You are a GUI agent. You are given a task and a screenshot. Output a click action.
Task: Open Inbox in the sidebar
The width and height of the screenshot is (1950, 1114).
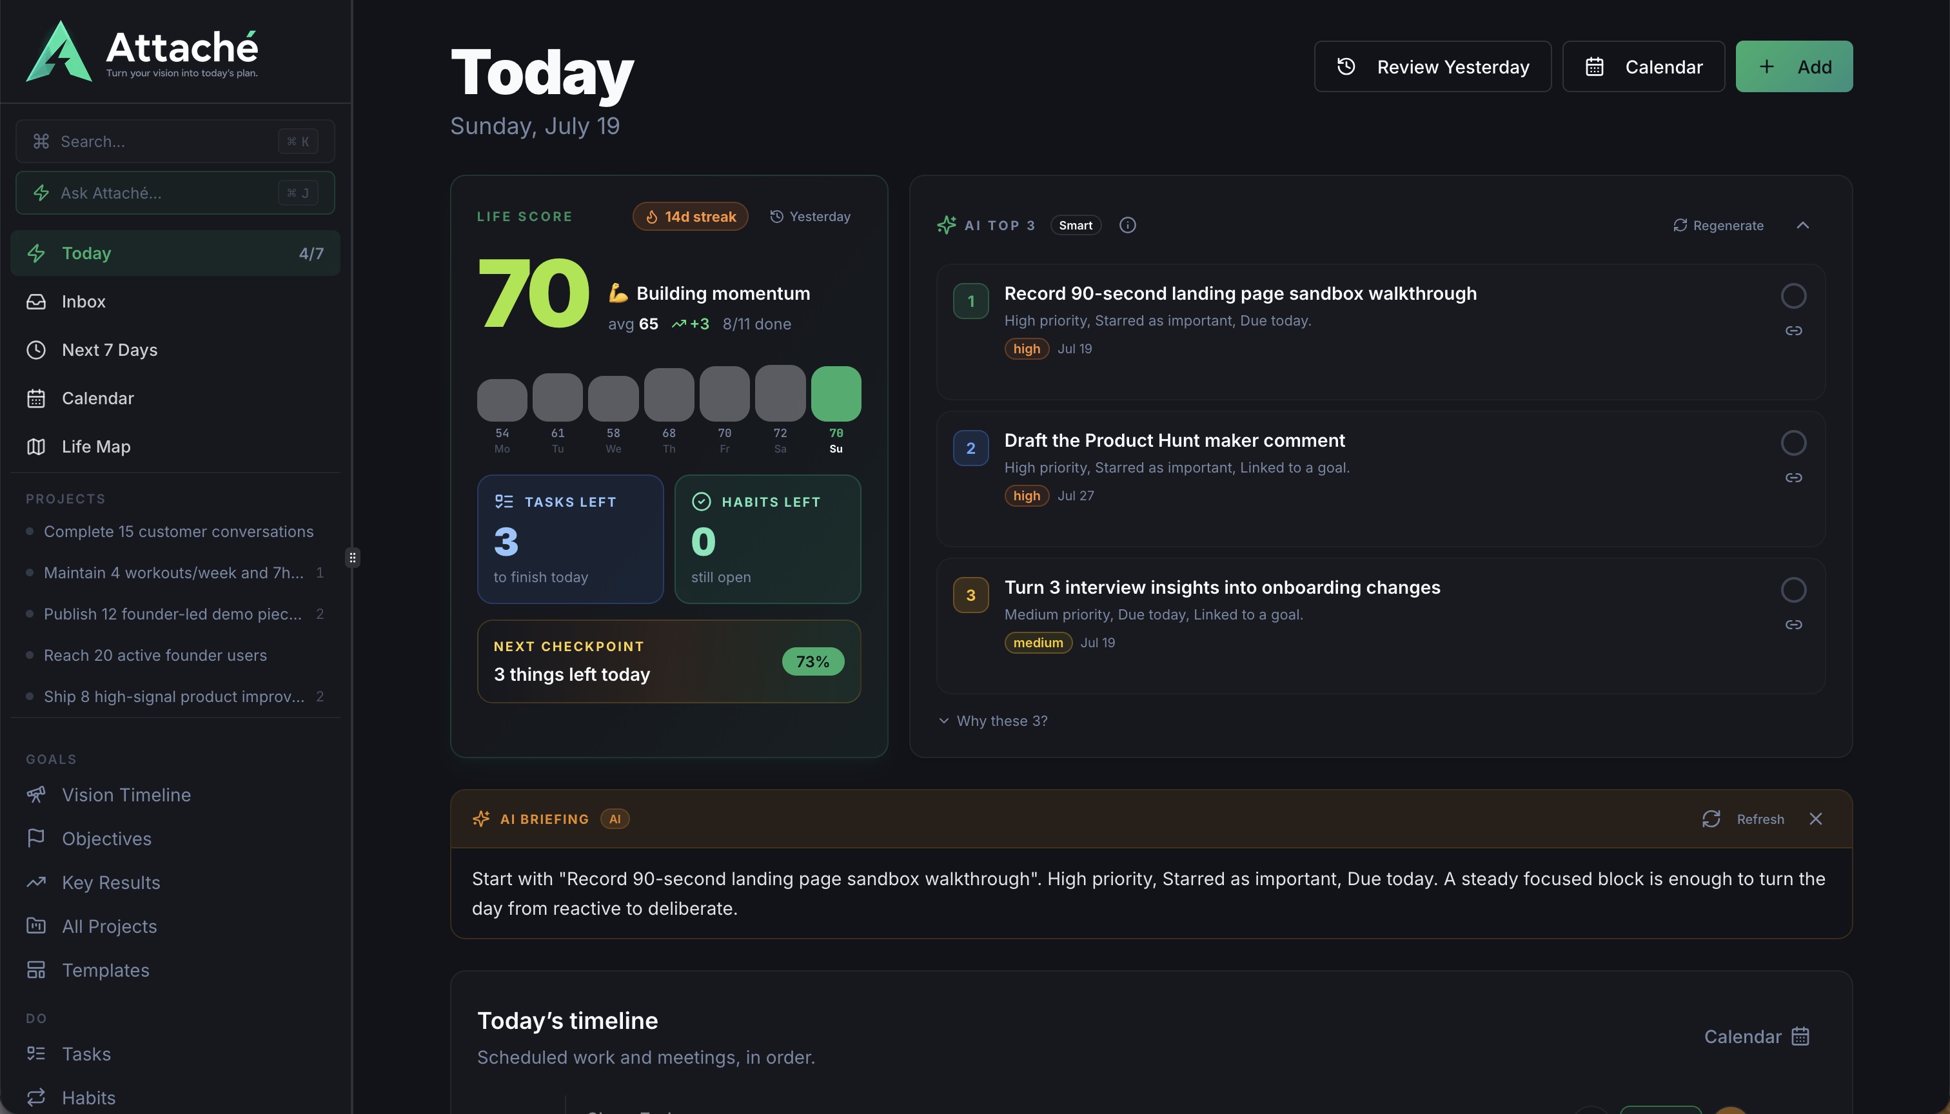point(175,302)
